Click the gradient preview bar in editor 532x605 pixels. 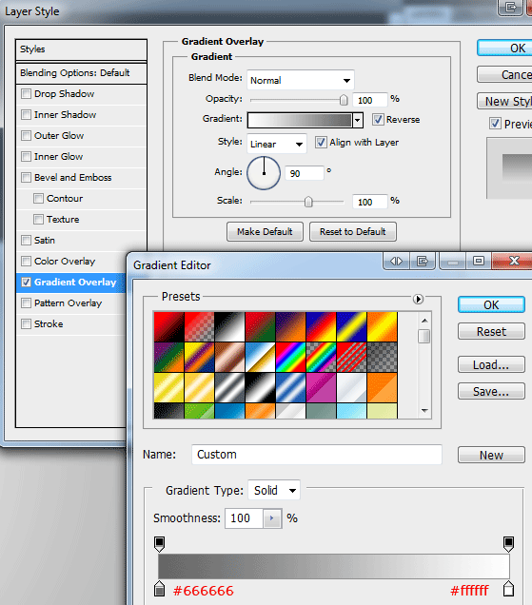point(334,566)
